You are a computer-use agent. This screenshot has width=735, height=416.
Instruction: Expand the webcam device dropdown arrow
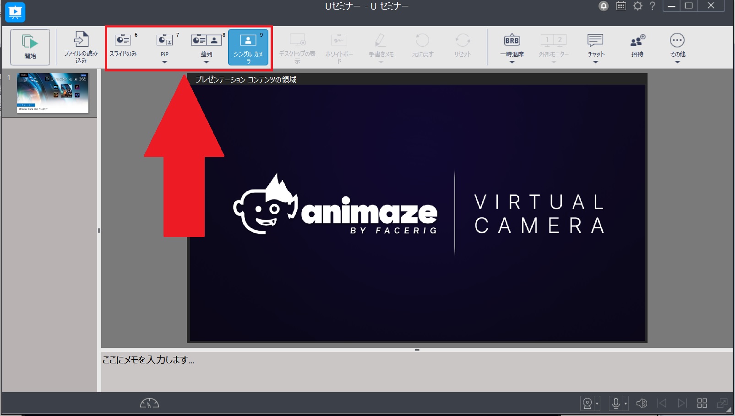point(597,404)
